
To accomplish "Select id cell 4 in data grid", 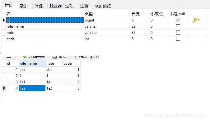I will (x=12, y=88).
